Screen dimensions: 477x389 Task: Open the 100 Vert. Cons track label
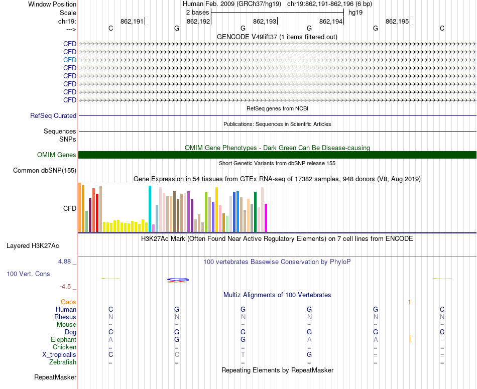(x=28, y=274)
